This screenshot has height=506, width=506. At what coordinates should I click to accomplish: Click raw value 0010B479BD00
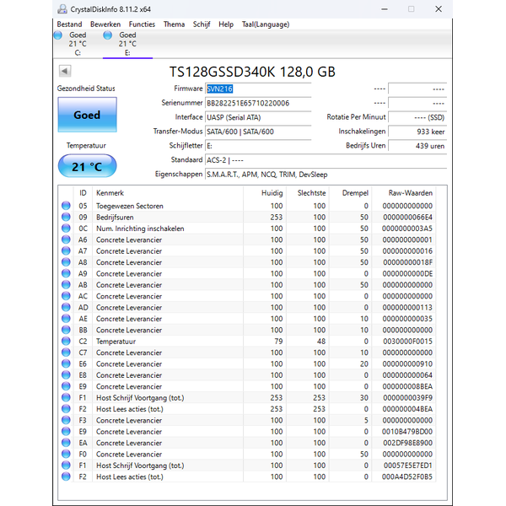click(407, 432)
